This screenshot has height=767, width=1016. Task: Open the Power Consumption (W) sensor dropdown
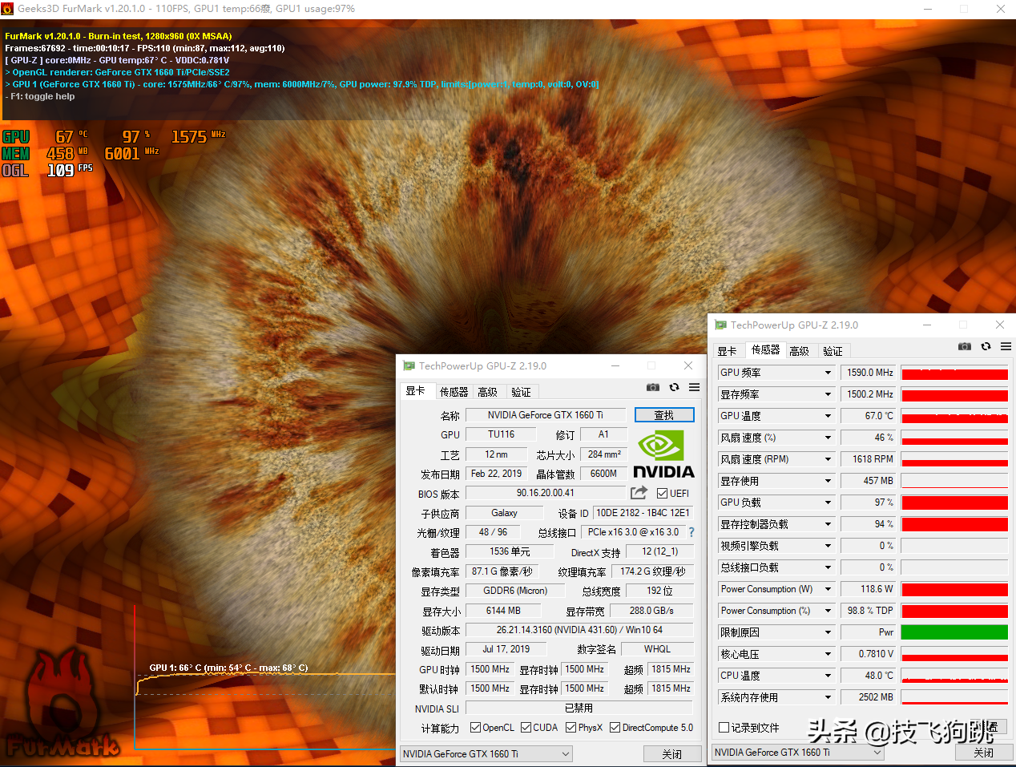coord(828,589)
